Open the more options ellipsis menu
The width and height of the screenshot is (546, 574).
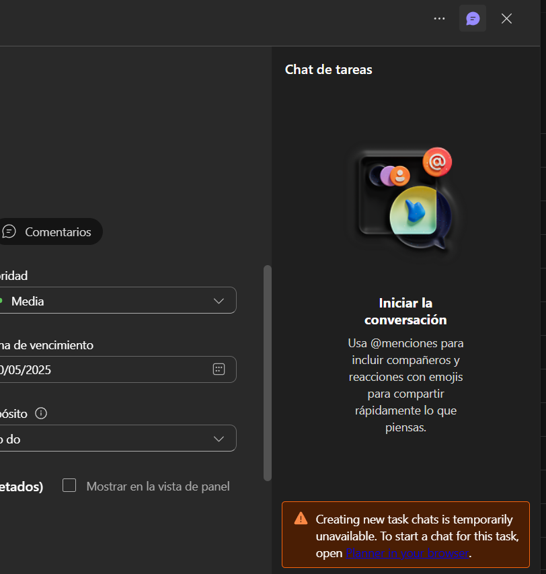(439, 18)
